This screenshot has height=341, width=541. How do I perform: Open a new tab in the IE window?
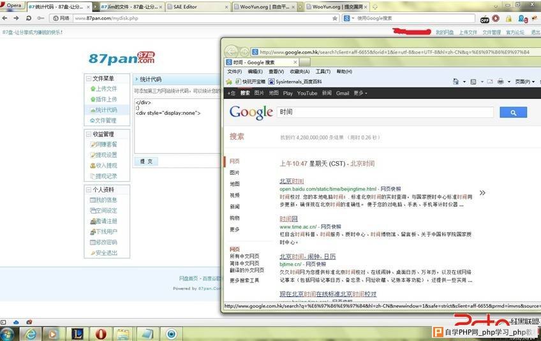coord(305,62)
